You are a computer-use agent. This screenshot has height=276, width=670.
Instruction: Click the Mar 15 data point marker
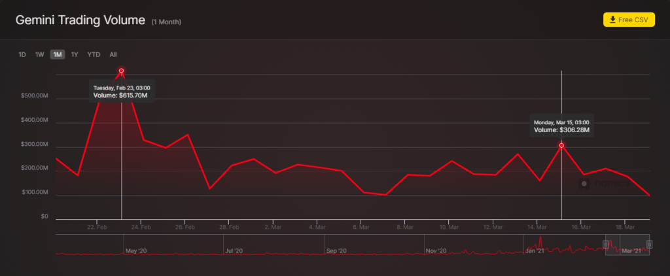click(561, 145)
